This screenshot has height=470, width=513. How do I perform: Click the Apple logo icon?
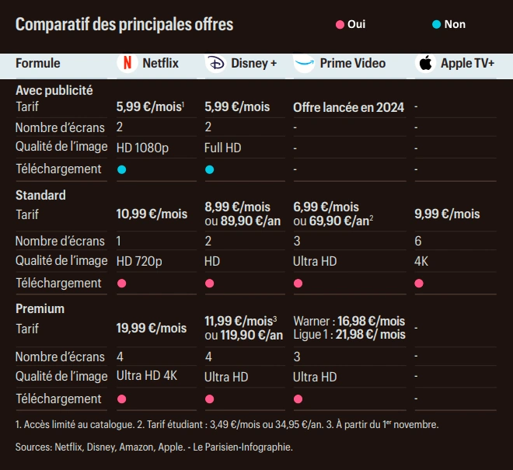425,63
